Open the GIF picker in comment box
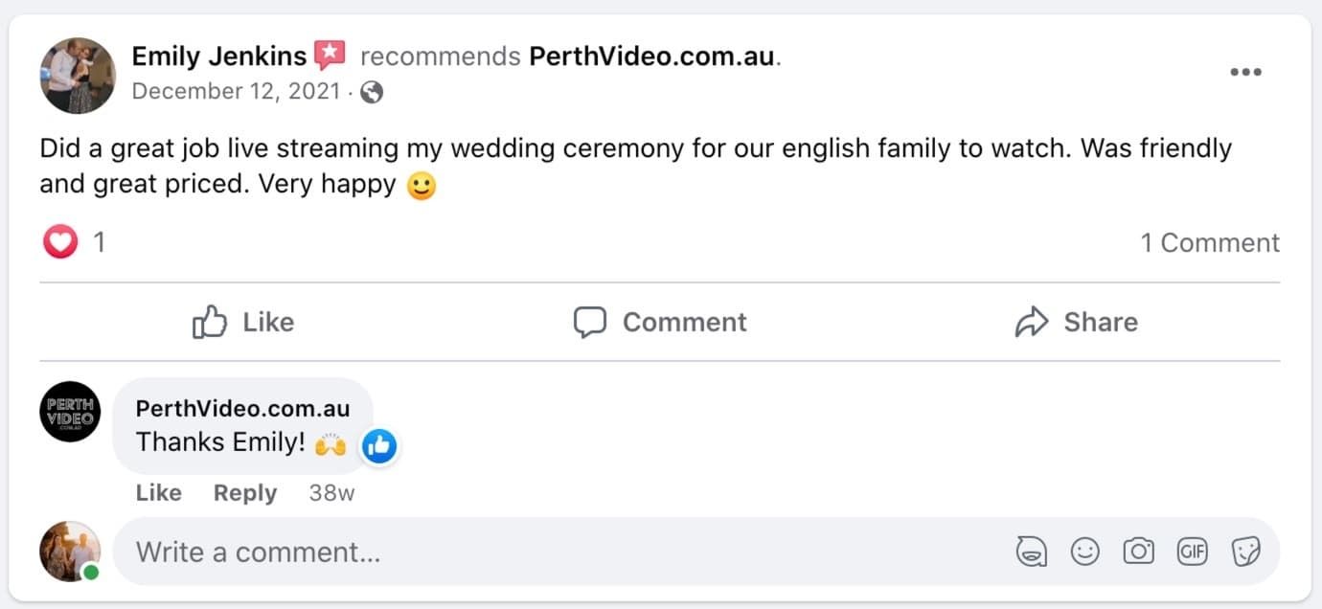The image size is (1322, 609). pos(1192,552)
